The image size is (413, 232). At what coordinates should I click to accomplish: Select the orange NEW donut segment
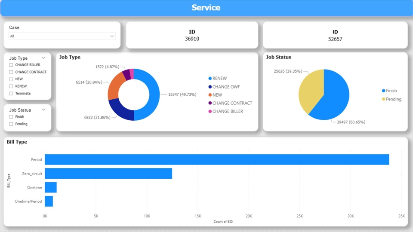point(114,87)
